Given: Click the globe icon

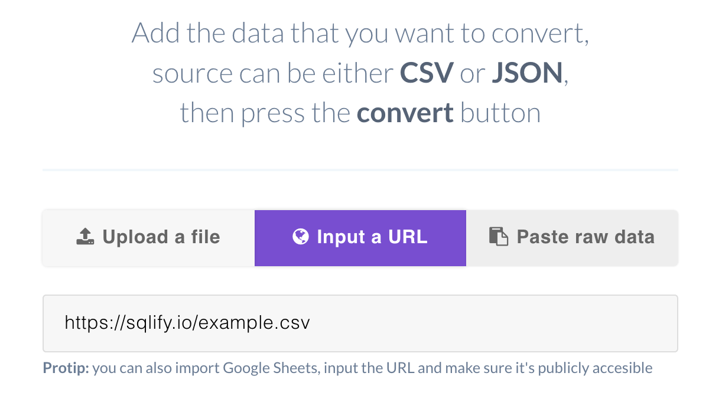Looking at the screenshot, I should [301, 237].
